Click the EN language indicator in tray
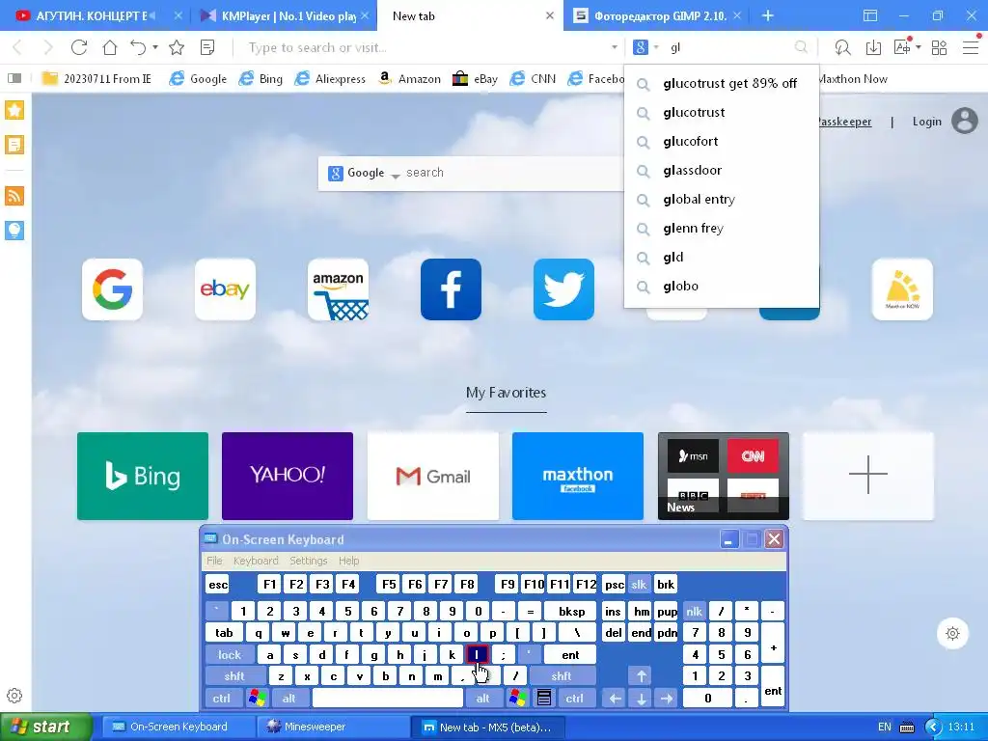Viewport: 988px width, 741px height. click(x=885, y=727)
